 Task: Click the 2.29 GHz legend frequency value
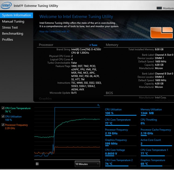(x=10, y=128)
